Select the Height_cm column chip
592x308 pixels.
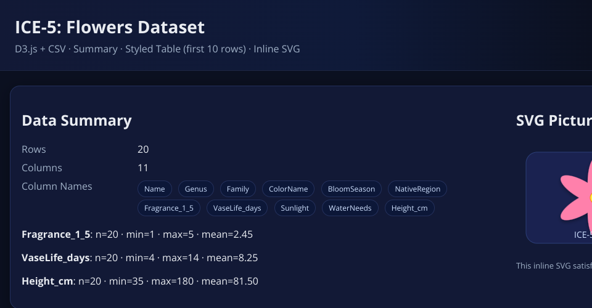[x=409, y=208]
